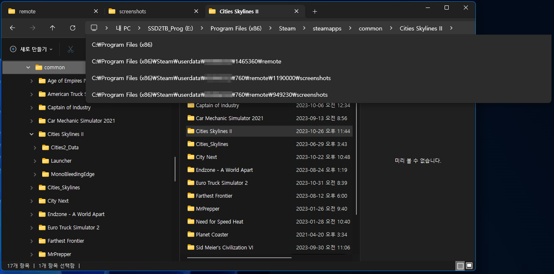Screen dimensions: 554x274
Task: Go back using the back arrow
Action: pyautogui.click(x=13, y=28)
